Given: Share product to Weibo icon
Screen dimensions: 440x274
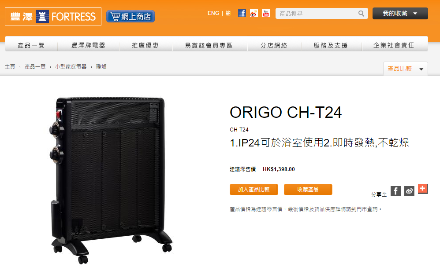Looking at the screenshot, I should point(409,191).
